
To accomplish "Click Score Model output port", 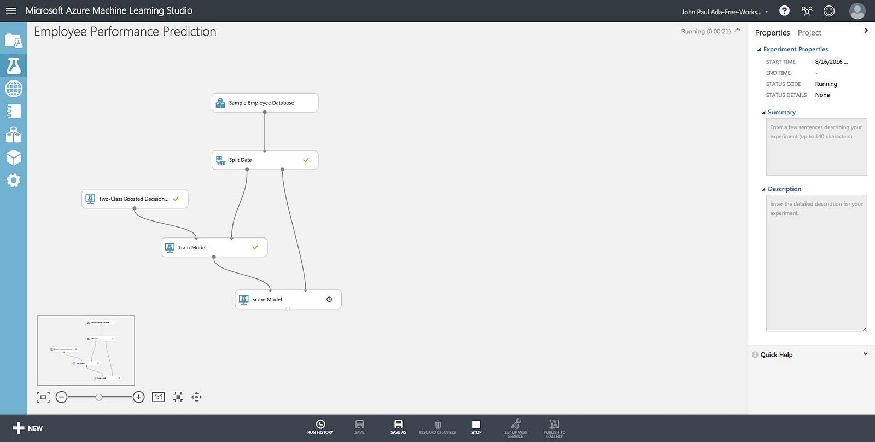I will coord(288,309).
